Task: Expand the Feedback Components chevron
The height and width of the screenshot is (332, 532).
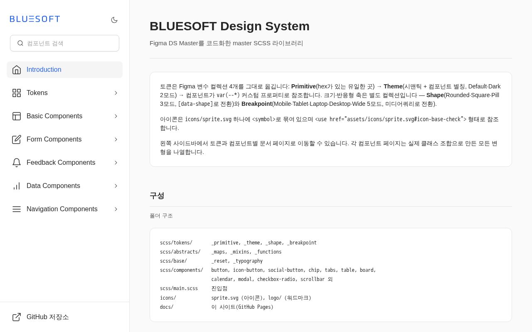Action: [x=116, y=163]
